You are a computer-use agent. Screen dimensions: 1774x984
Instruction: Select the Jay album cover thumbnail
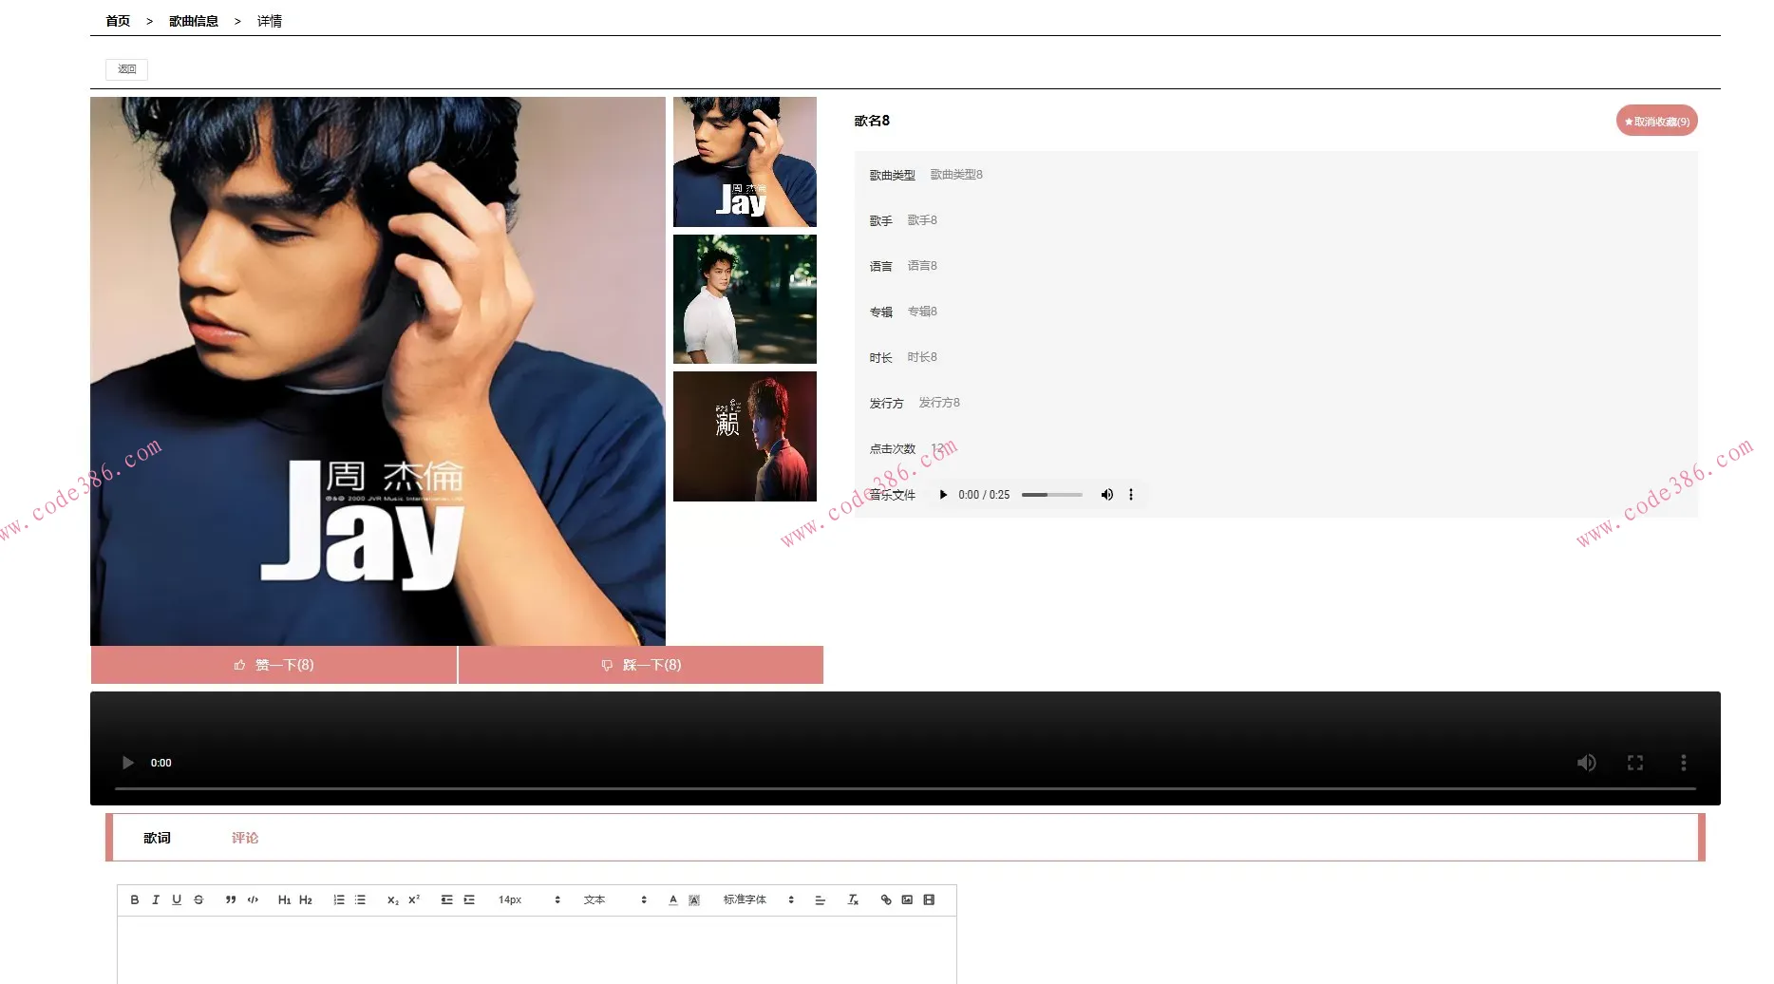(745, 161)
